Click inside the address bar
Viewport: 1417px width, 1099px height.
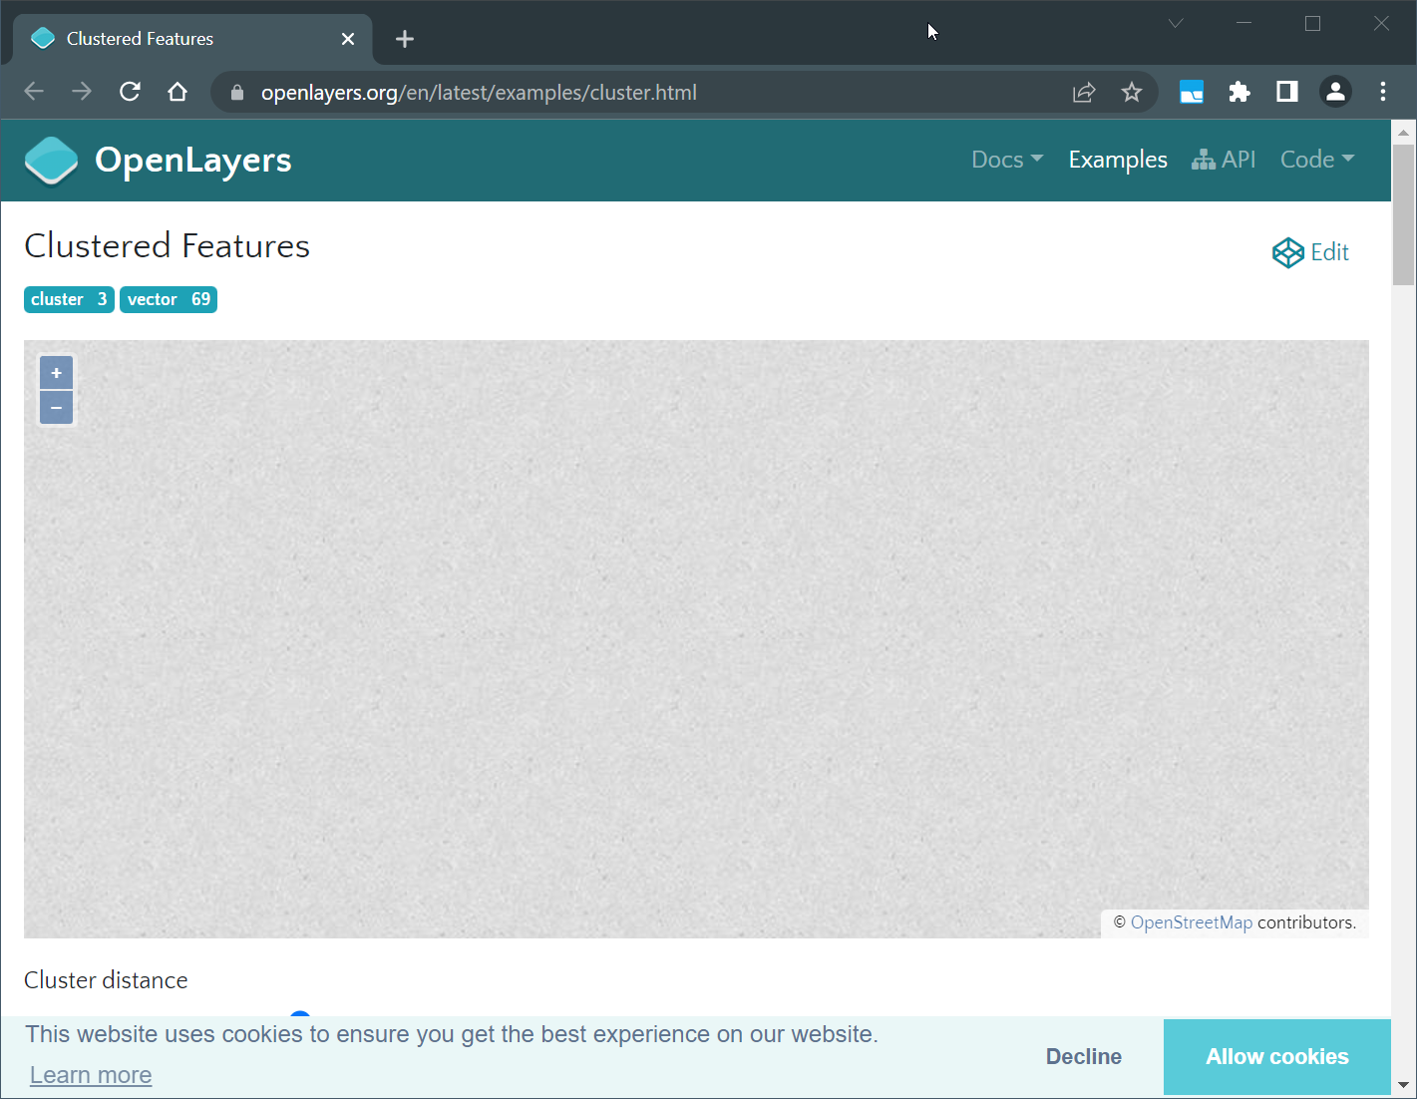point(598,92)
